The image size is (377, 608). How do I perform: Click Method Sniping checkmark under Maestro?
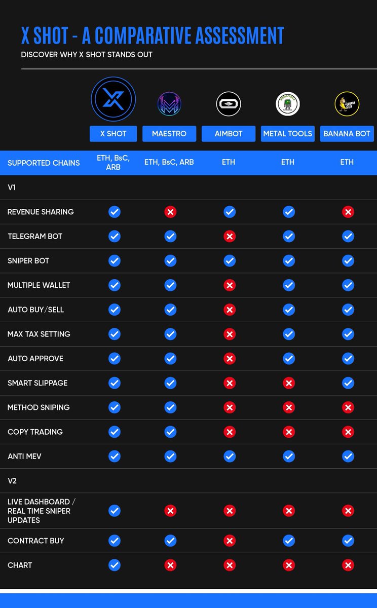coord(170,407)
